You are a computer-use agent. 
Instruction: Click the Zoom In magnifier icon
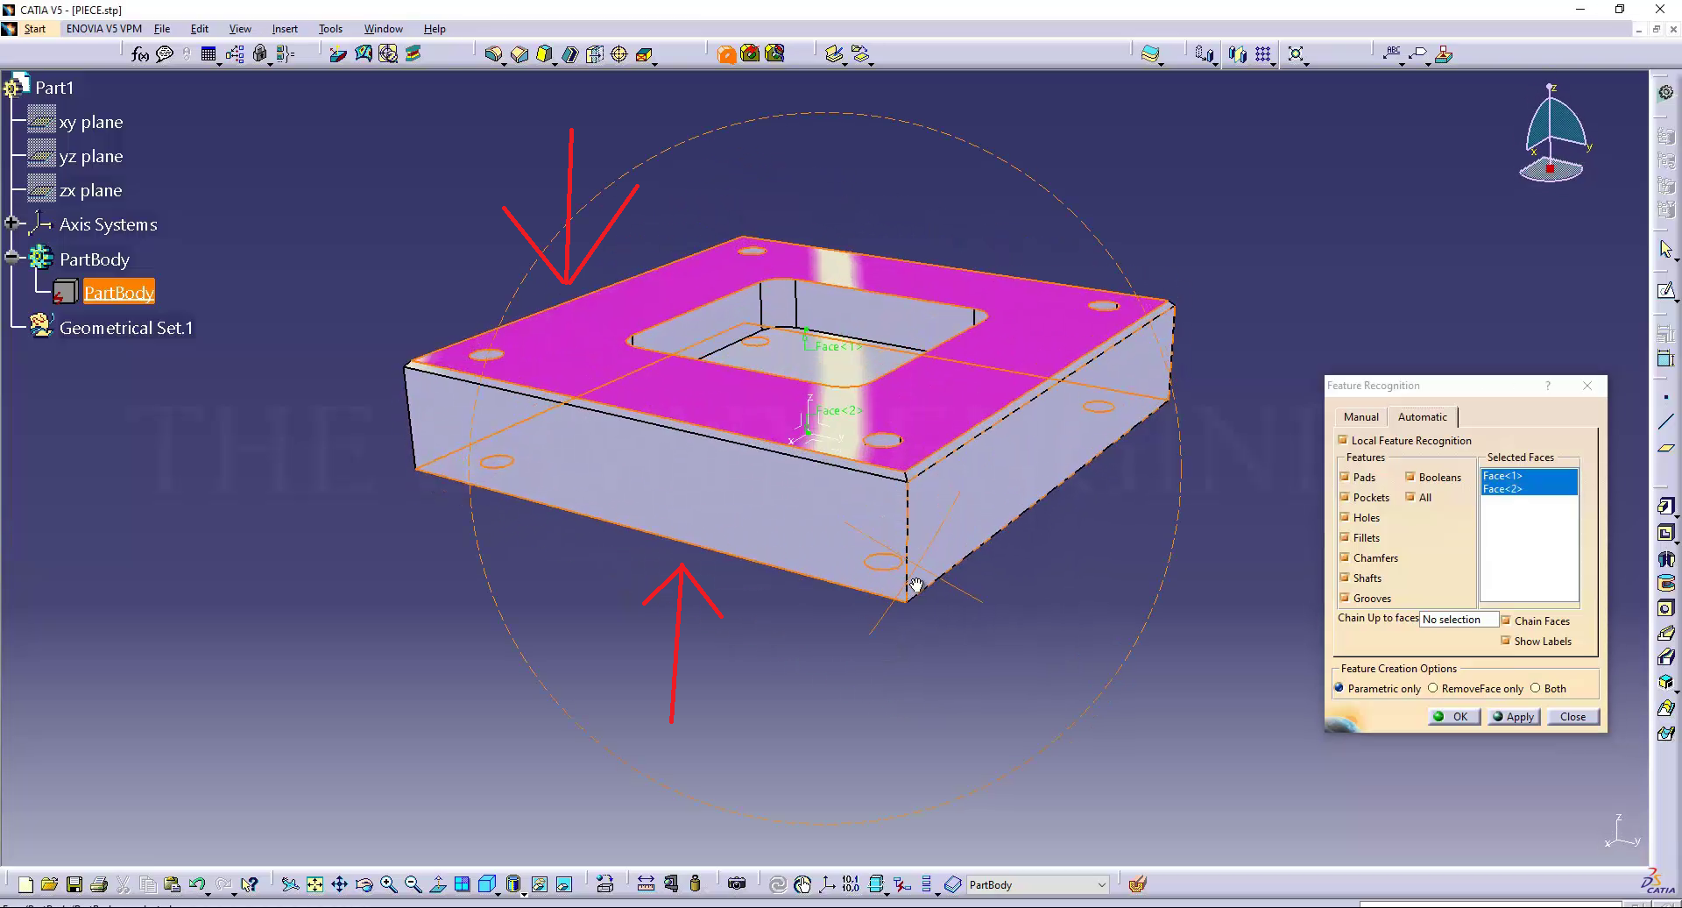pos(389,884)
